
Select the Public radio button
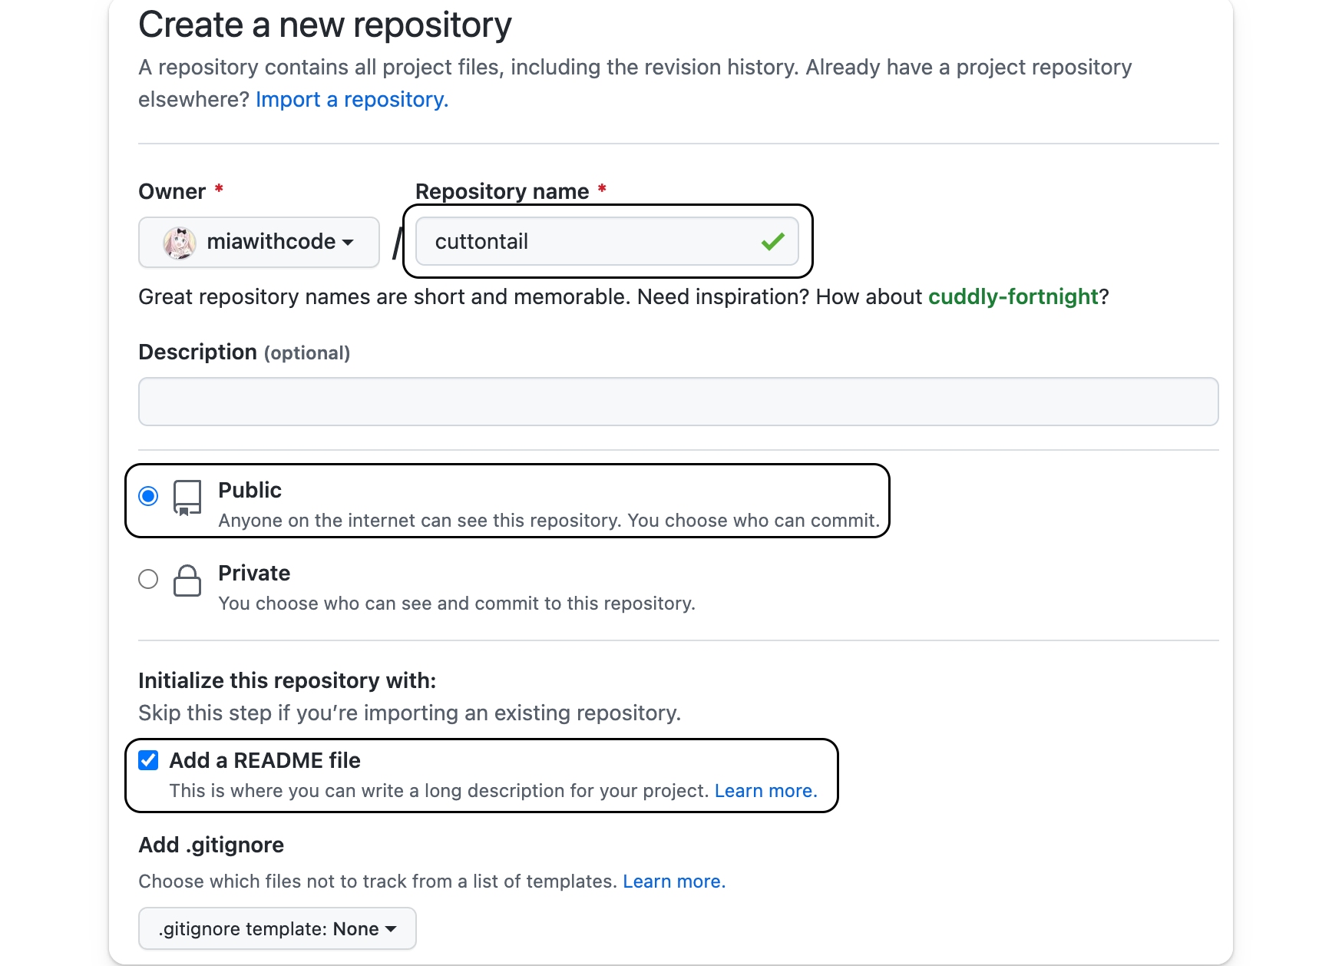[148, 496]
